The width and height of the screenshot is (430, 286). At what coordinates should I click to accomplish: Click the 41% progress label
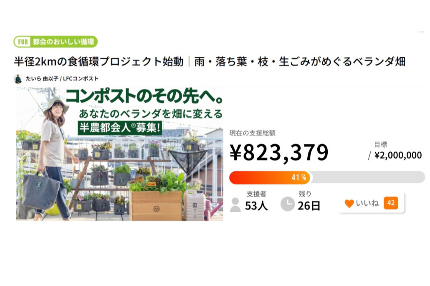pyautogui.click(x=299, y=177)
